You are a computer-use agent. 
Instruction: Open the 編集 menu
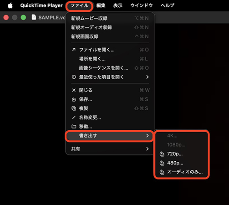101,5
